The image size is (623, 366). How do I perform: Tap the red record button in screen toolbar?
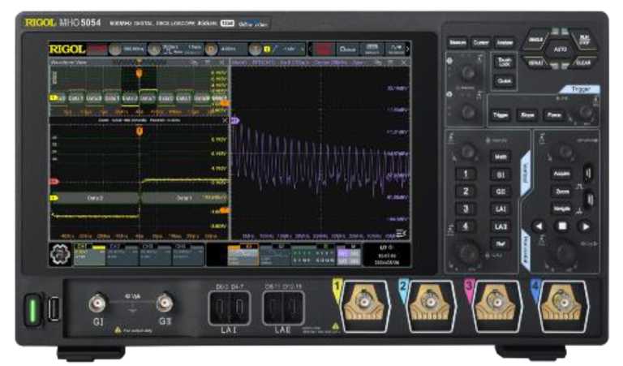[x=324, y=50]
